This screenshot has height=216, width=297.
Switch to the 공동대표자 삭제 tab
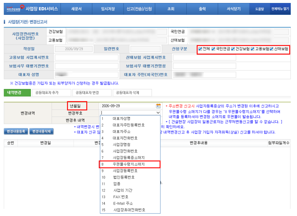132,92
